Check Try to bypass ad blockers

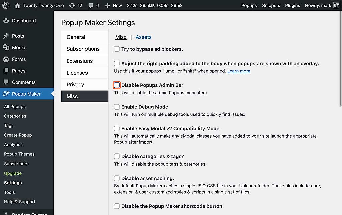(x=117, y=49)
